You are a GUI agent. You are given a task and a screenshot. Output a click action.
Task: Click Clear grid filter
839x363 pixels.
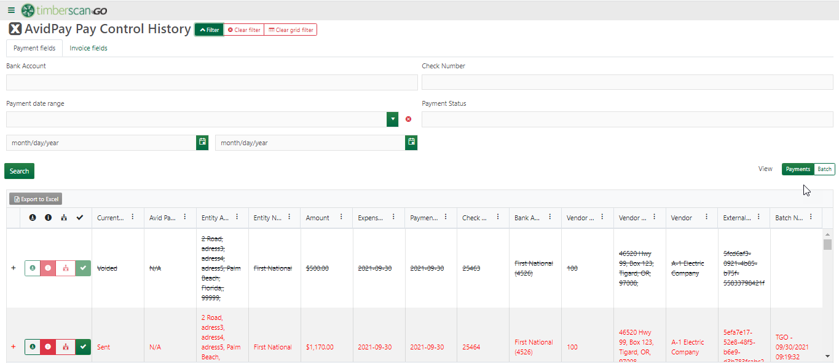click(290, 29)
